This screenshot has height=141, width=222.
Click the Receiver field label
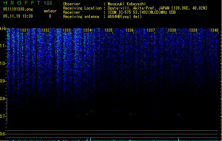pyautogui.click(x=72, y=12)
